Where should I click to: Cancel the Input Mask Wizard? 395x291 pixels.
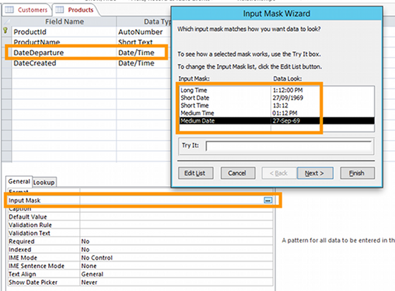[x=238, y=173]
